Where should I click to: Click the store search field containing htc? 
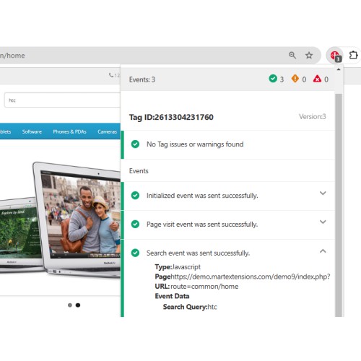pos(62,100)
